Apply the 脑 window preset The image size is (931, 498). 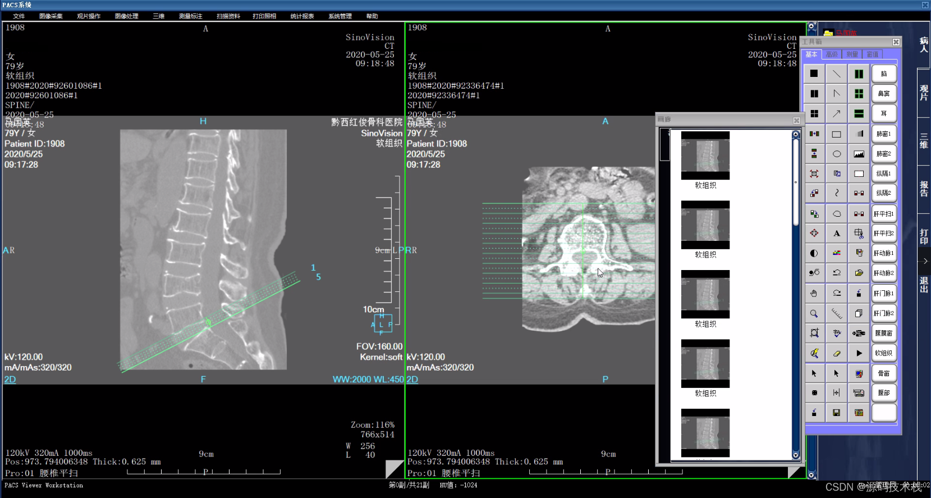(x=884, y=74)
